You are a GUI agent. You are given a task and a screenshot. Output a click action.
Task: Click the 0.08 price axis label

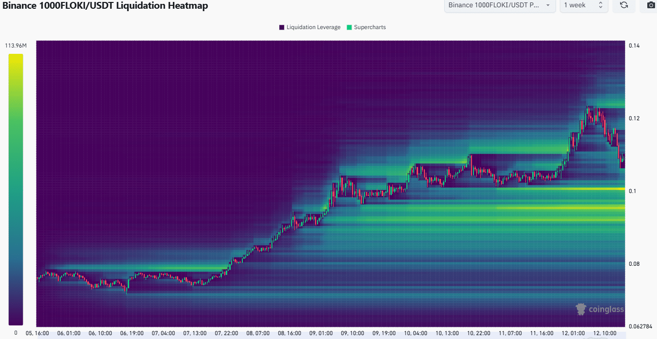pos(634,264)
